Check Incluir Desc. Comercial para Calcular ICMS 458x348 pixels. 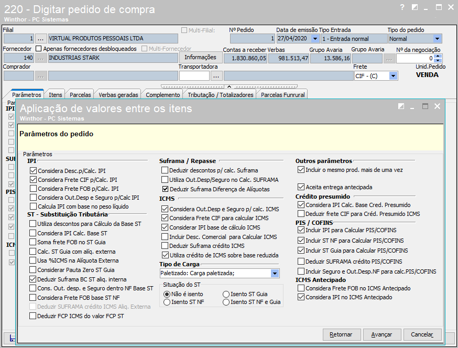(x=165, y=237)
